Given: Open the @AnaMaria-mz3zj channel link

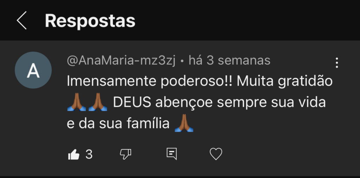Looking at the screenshot, I should (x=121, y=61).
